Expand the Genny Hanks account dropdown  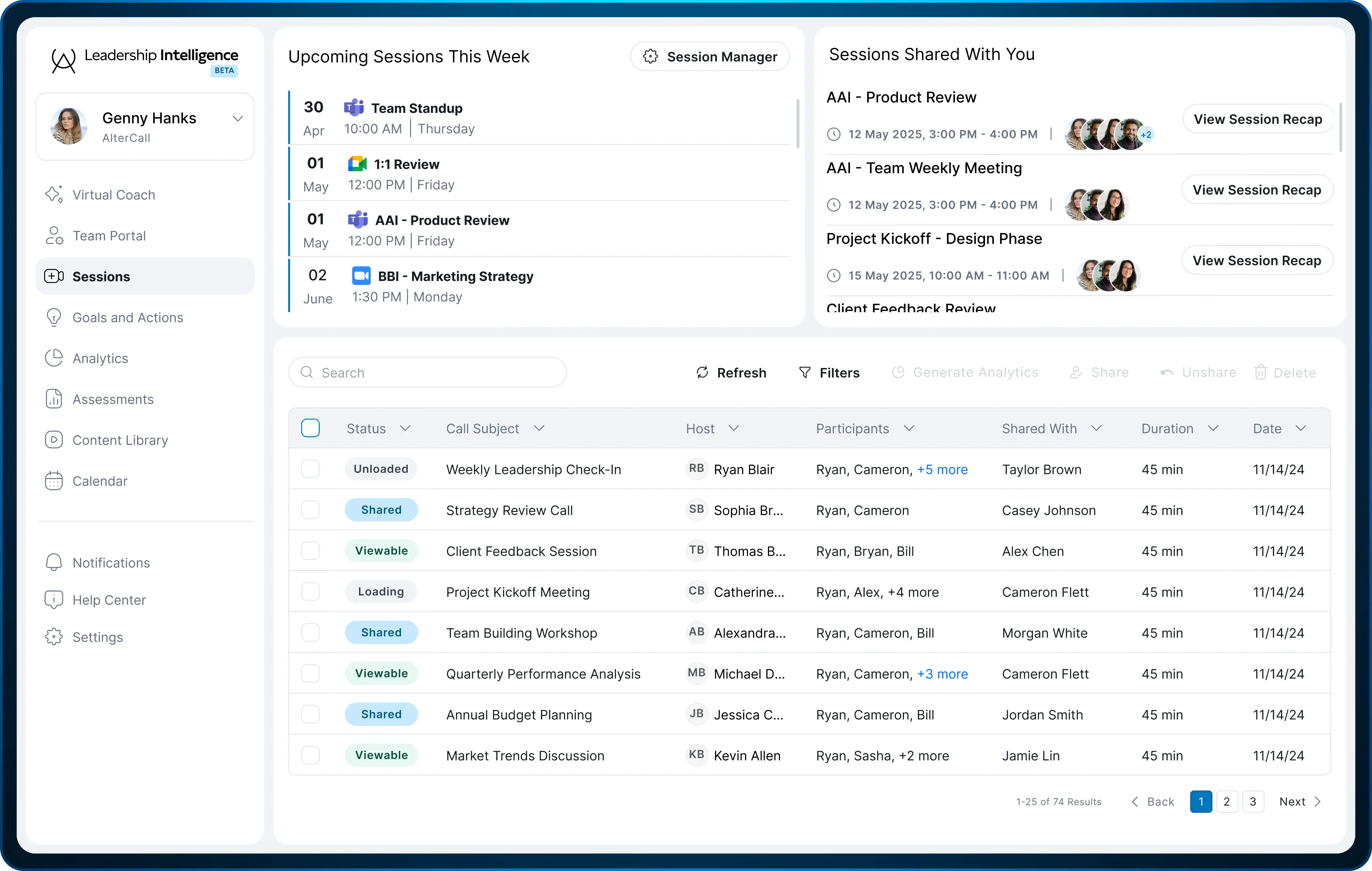pyautogui.click(x=238, y=119)
